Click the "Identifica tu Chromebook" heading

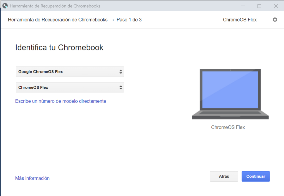[59, 47]
